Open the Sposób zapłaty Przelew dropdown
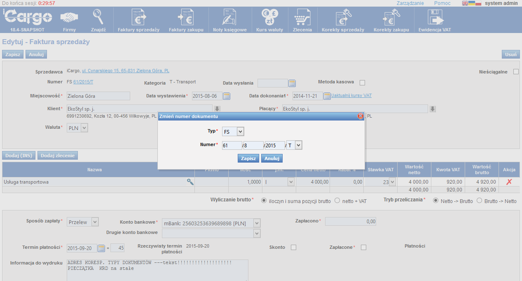Viewport: 522px width, 281px height. coord(95,222)
